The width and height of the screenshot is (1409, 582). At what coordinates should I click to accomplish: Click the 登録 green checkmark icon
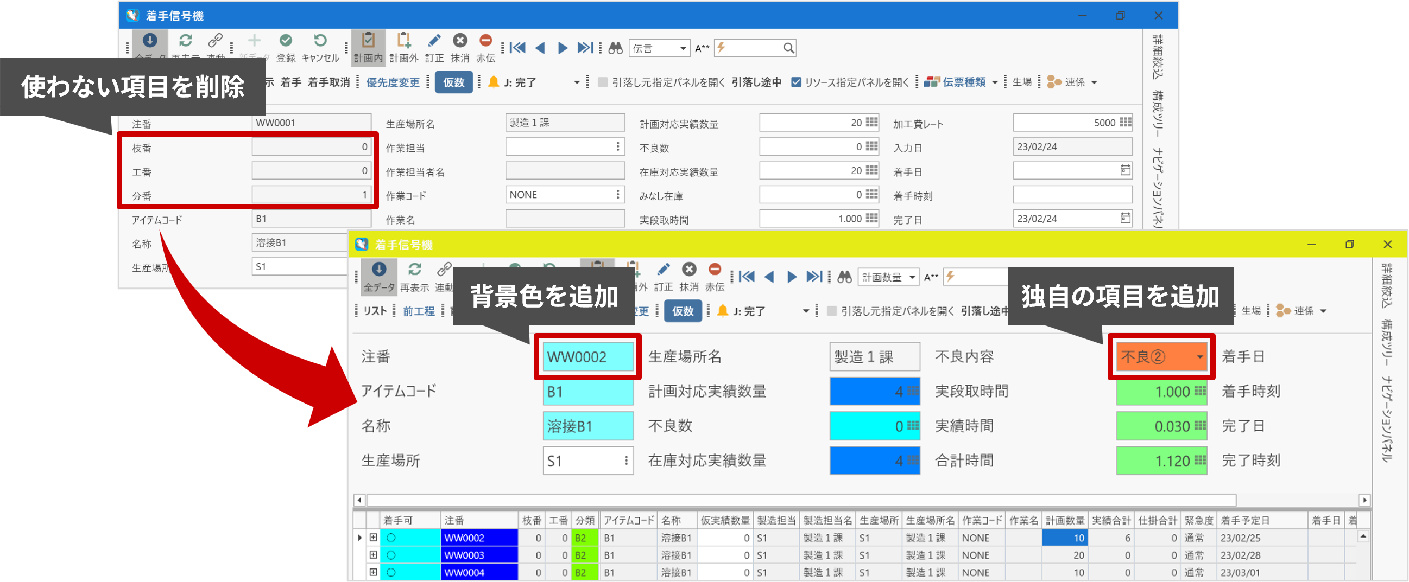[286, 41]
